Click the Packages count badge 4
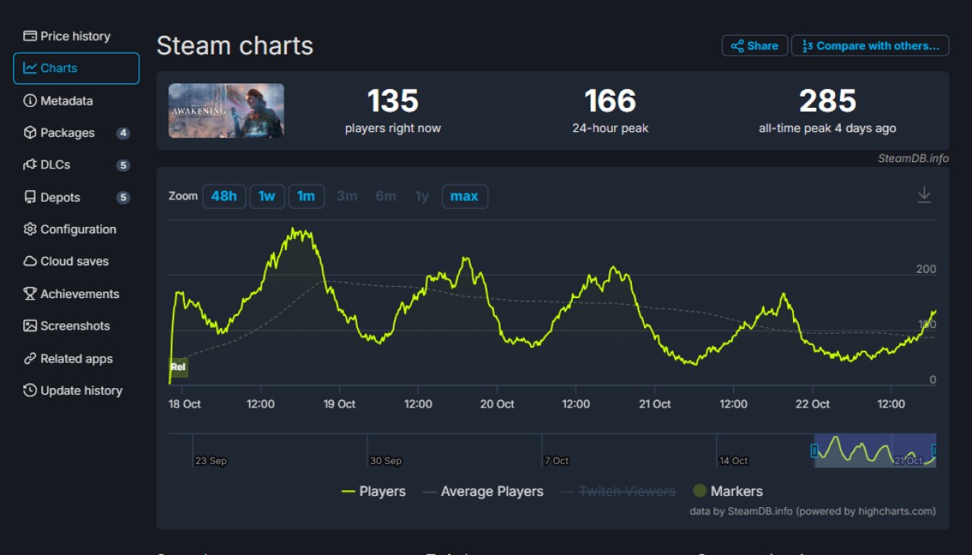 (123, 133)
